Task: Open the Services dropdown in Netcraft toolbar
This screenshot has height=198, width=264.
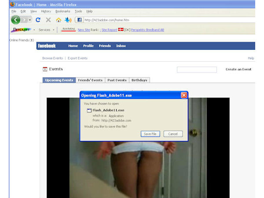Action: [47, 30]
